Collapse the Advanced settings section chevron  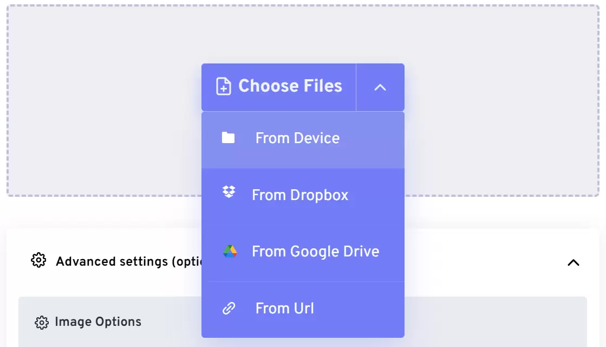coord(574,262)
